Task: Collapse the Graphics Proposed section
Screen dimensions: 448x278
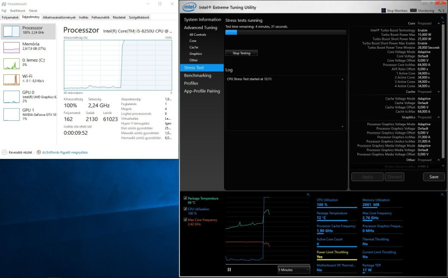Action: coord(438,117)
